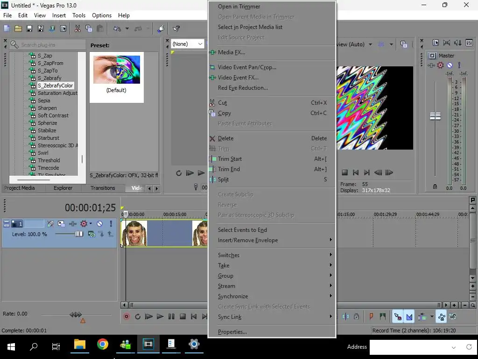This screenshot has height=359, width=478.
Task: Click the overlays grid icon above preview
Action: [x=381, y=44]
